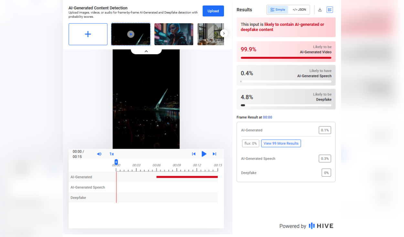Viewport: 404px width, 237px height.
Task: Toggle the detailed results layout icon
Action: (x=330, y=10)
